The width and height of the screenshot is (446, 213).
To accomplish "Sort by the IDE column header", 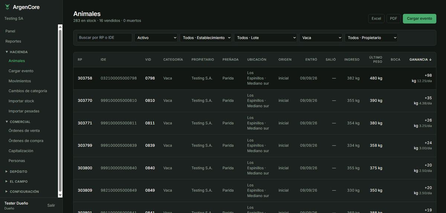I will coord(103,59).
